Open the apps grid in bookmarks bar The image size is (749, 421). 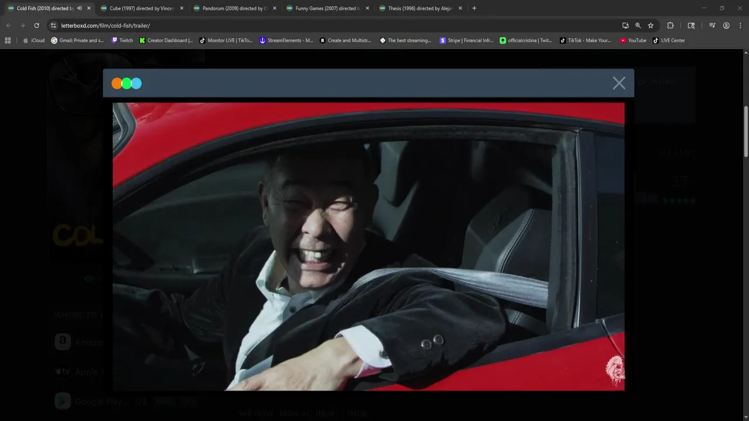[8, 40]
